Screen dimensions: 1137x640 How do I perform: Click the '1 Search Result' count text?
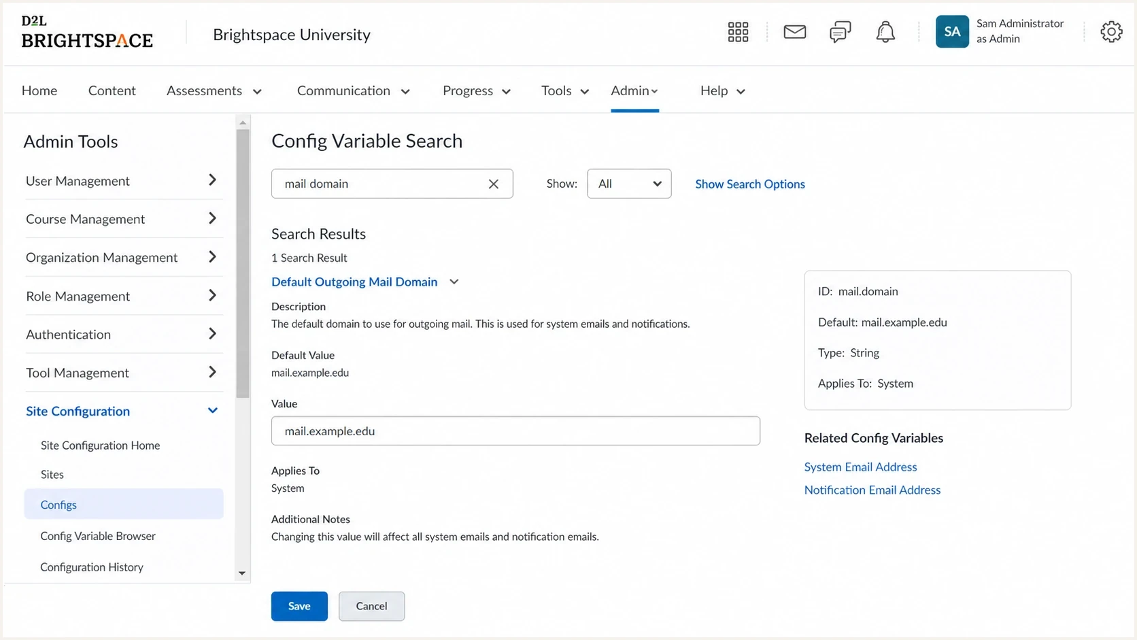click(x=309, y=258)
